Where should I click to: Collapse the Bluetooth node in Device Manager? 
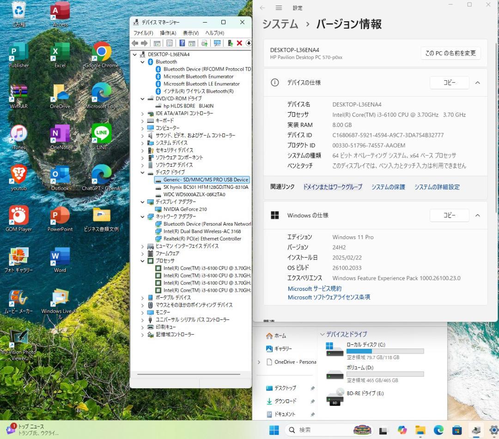(142, 61)
